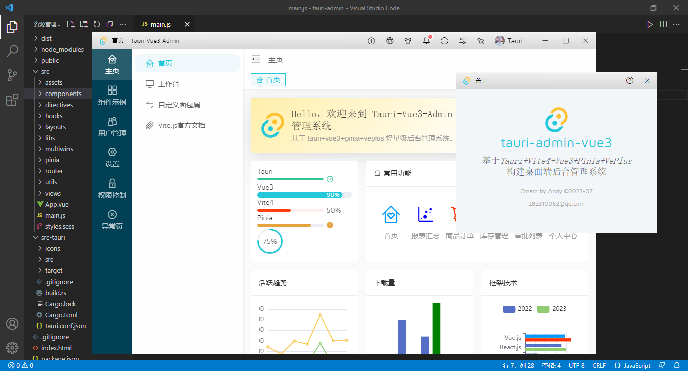The height and width of the screenshot is (371, 688).
Task: Refresh the explorer tree
Action: 97,24
